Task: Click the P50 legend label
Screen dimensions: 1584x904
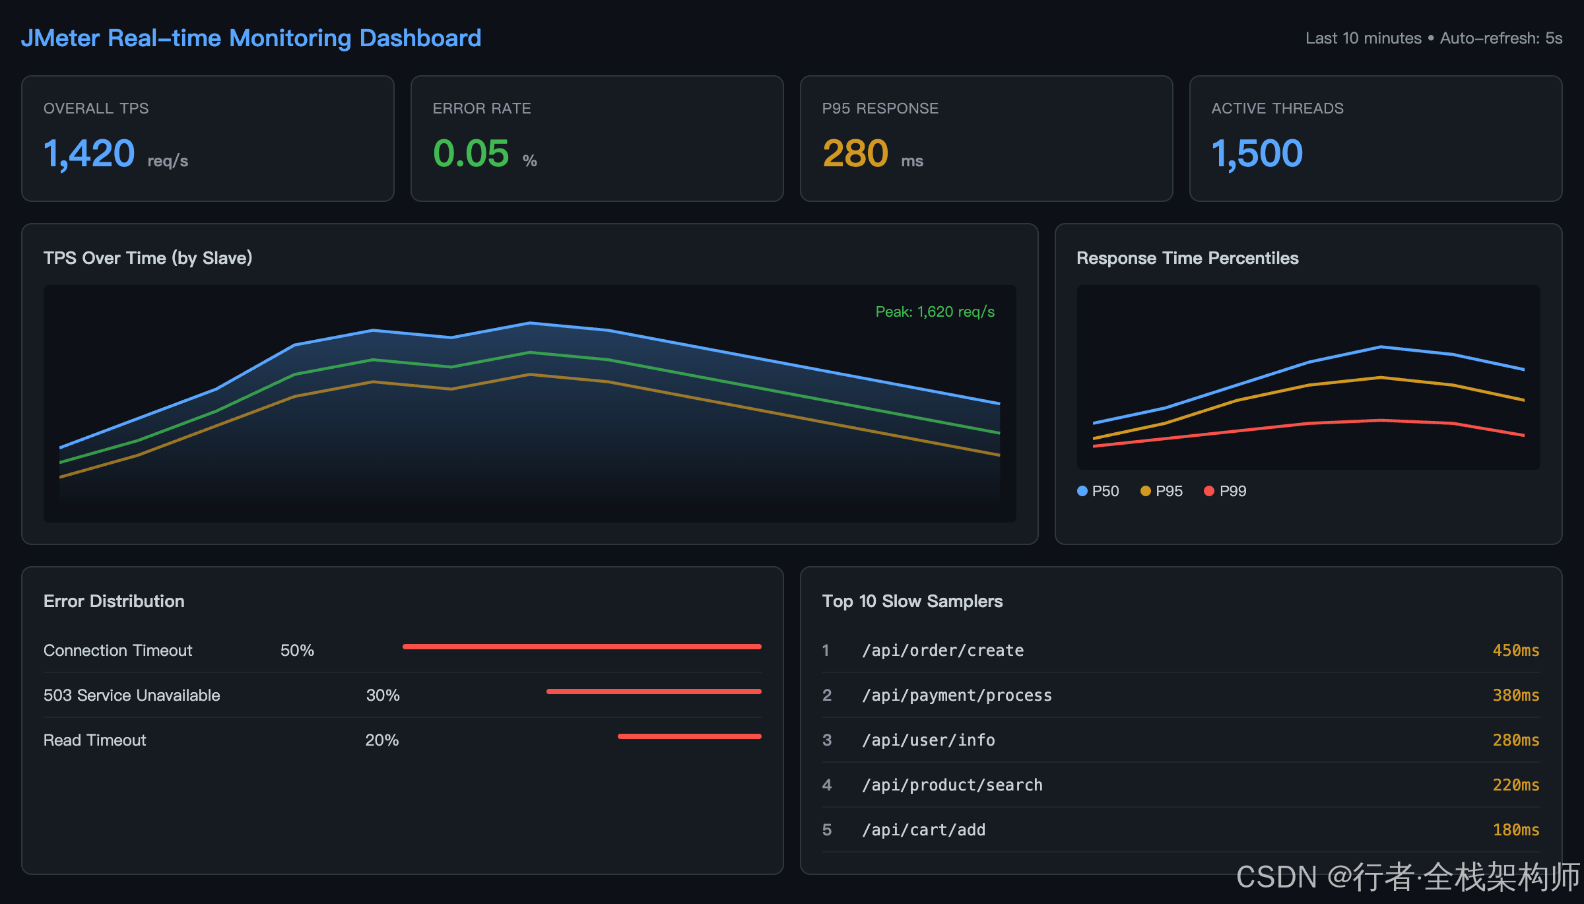Action: pos(1105,491)
